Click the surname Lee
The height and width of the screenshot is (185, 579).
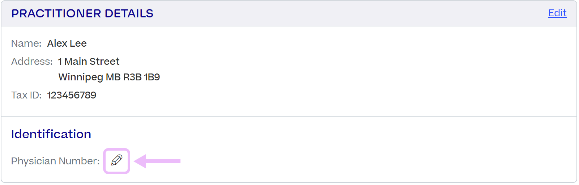(78, 43)
